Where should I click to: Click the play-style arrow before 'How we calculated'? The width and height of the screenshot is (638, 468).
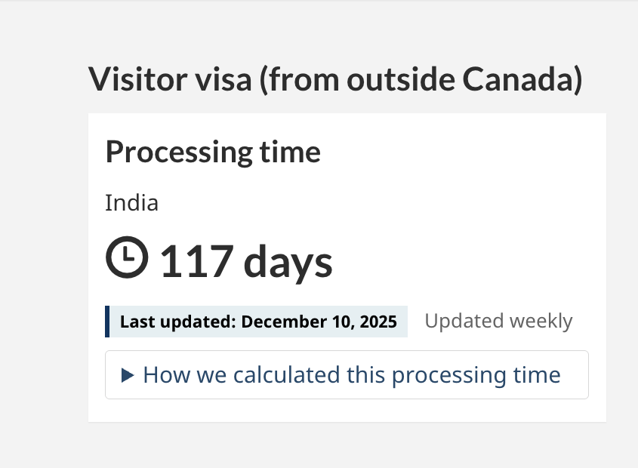(x=127, y=374)
